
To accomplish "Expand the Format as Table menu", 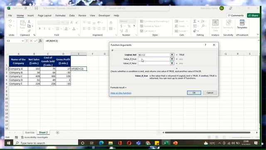I will (150, 26).
